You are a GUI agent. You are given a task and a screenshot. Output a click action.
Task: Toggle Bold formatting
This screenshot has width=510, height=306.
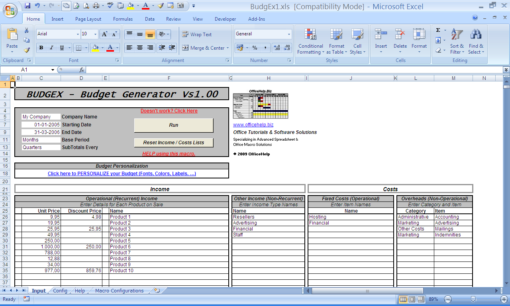[41, 48]
